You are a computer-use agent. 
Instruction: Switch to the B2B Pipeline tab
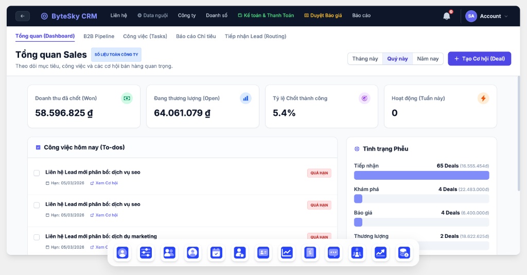coord(99,37)
